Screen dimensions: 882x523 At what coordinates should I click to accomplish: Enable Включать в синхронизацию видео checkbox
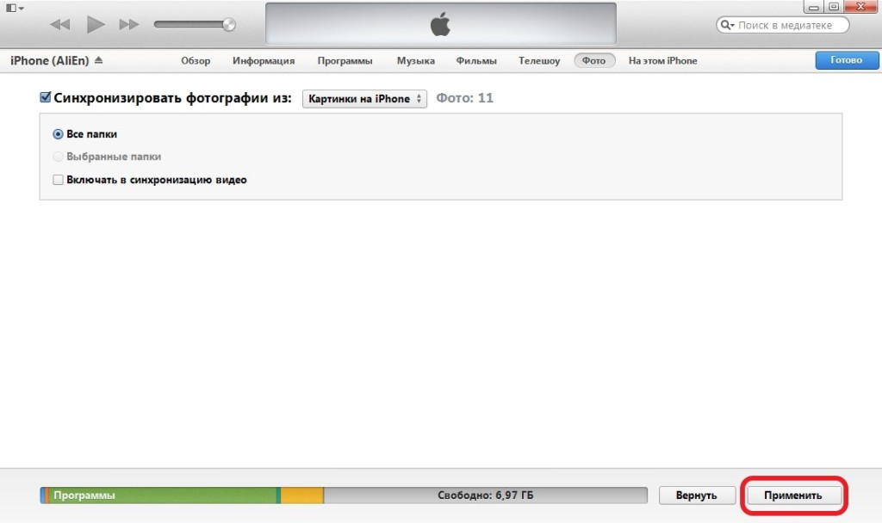pyautogui.click(x=58, y=180)
